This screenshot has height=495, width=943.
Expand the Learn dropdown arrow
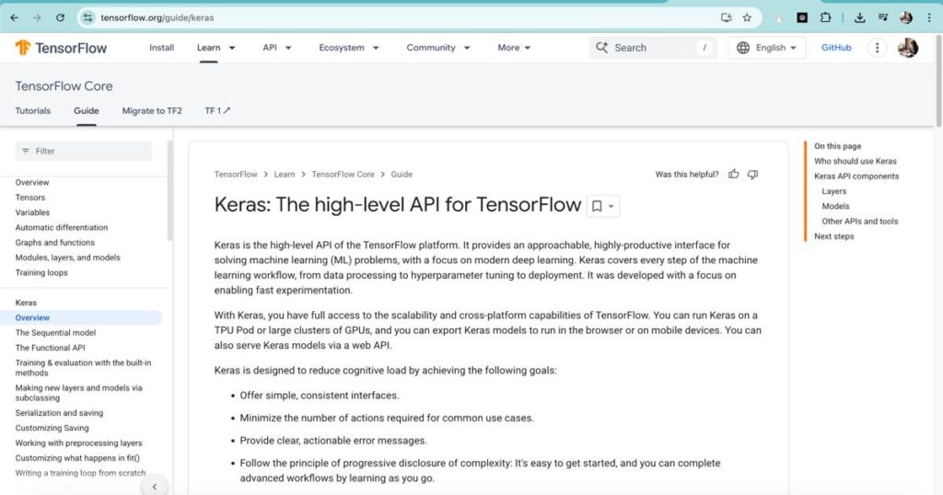point(232,48)
